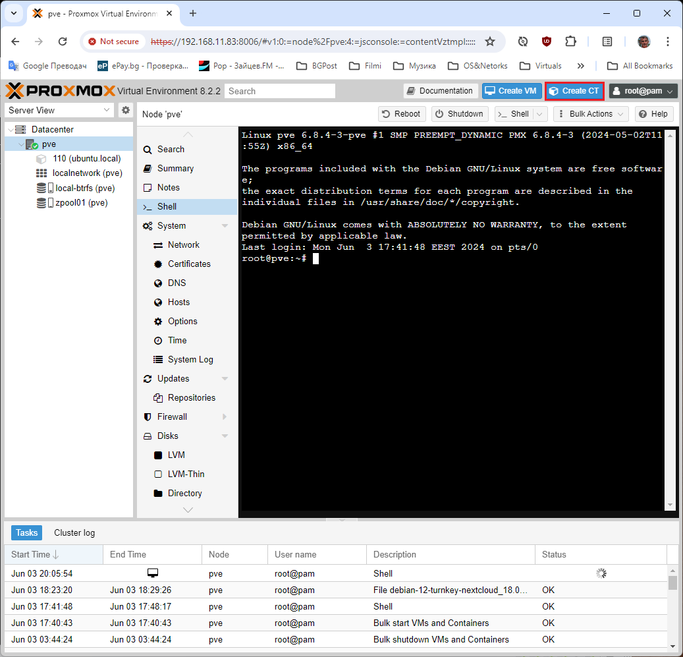Open the uBlock shield extension icon
This screenshot has height=657, width=683.
(546, 42)
